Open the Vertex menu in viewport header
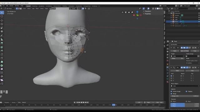This screenshot has width=200, height=112. [42, 8]
